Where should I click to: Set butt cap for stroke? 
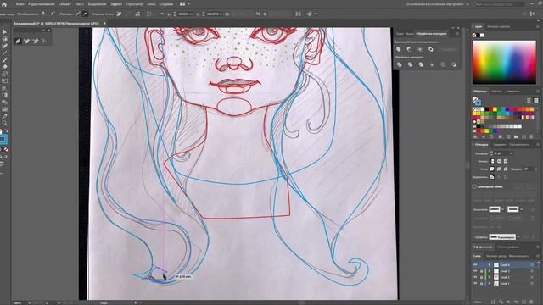[492, 161]
